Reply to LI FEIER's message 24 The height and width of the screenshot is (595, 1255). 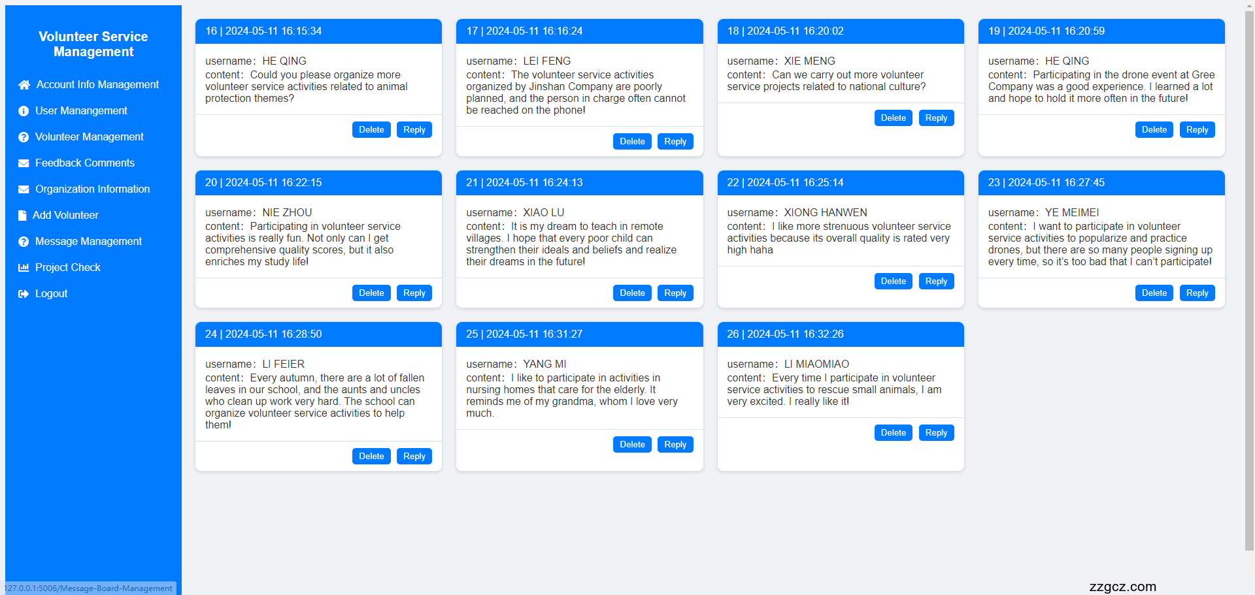tap(414, 457)
